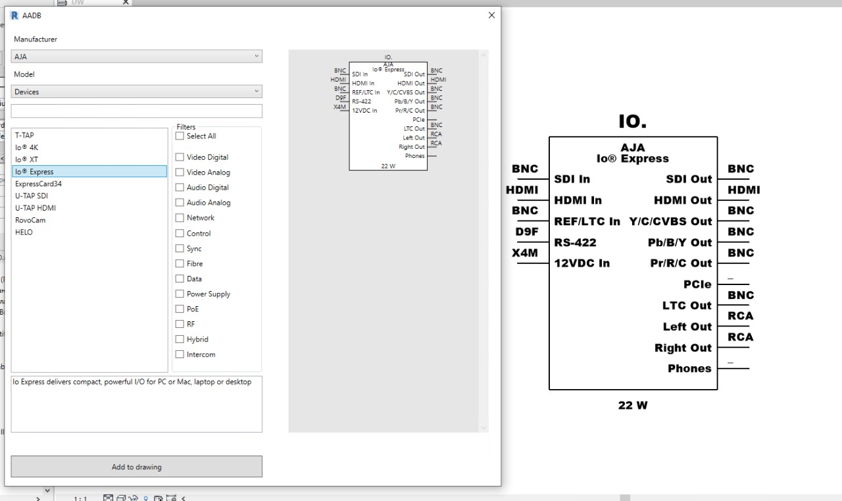The width and height of the screenshot is (842, 501).
Task: Select the PCIe label in the Revit drawing
Action: pos(698,284)
